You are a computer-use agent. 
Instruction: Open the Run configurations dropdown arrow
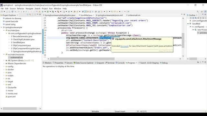[x=50, y=12]
